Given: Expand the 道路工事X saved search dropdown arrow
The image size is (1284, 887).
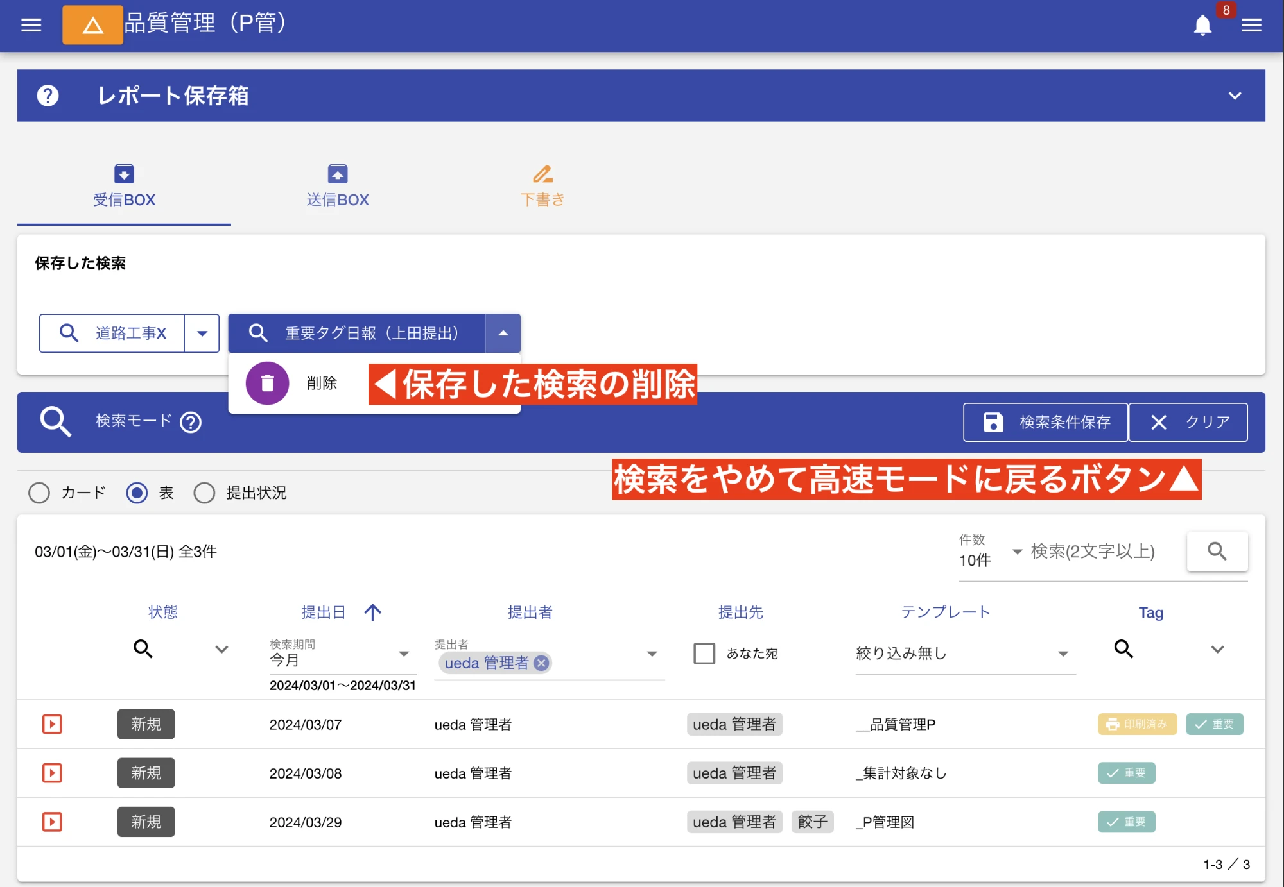Looking at the screenshot, I should pos(202,333).
